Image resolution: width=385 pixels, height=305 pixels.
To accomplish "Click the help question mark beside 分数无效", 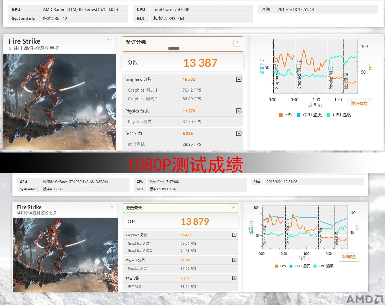I will tap(233, 208).
